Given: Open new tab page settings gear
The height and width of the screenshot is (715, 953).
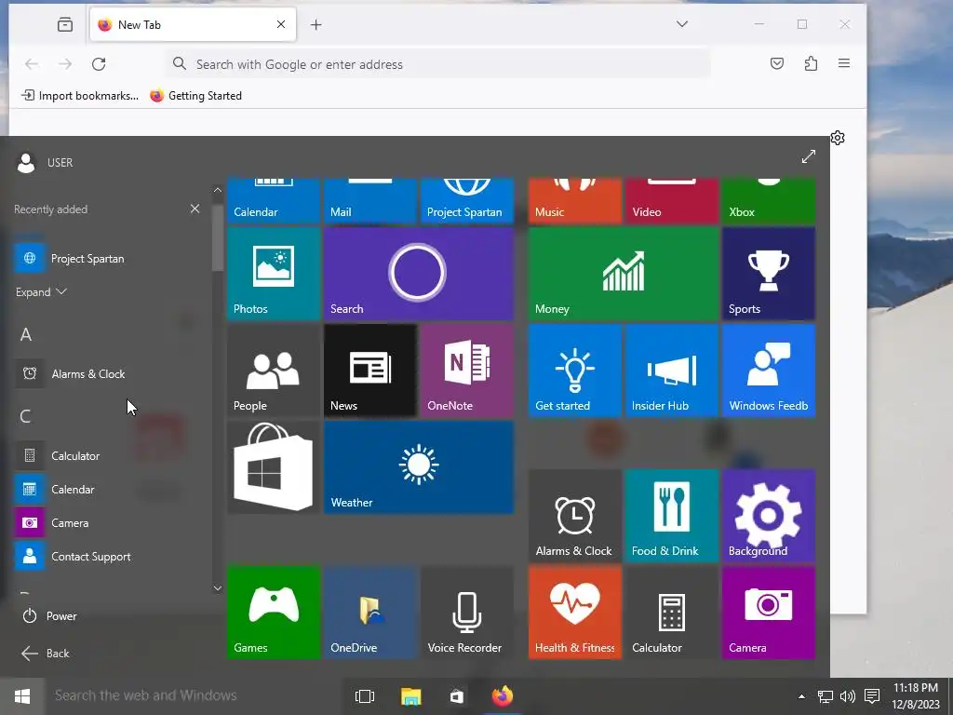Looking at the screenshot, I should (x=838, y=138).
